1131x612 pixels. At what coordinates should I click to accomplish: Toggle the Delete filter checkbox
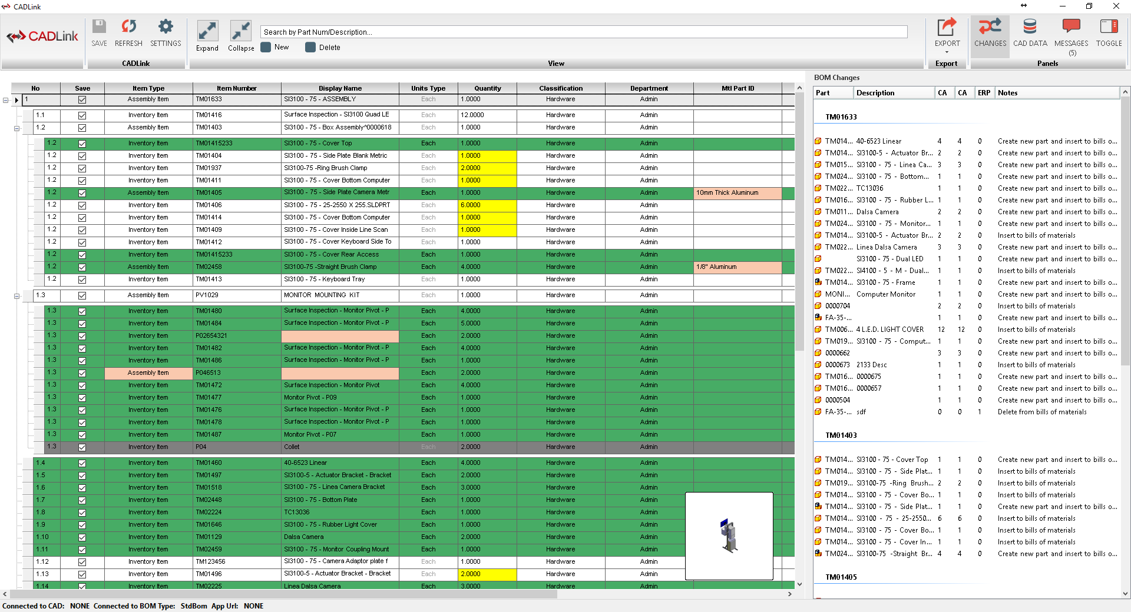point(310,47)
